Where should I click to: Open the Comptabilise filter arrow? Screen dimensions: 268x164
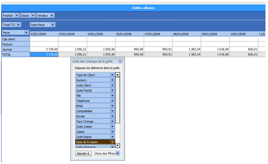pyautogui.click(x=112, y=111)
